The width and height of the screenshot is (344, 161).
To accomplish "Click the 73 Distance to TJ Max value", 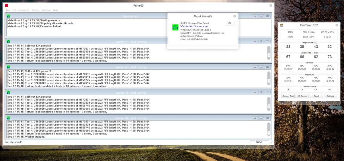I will click(x=330, y=57).
